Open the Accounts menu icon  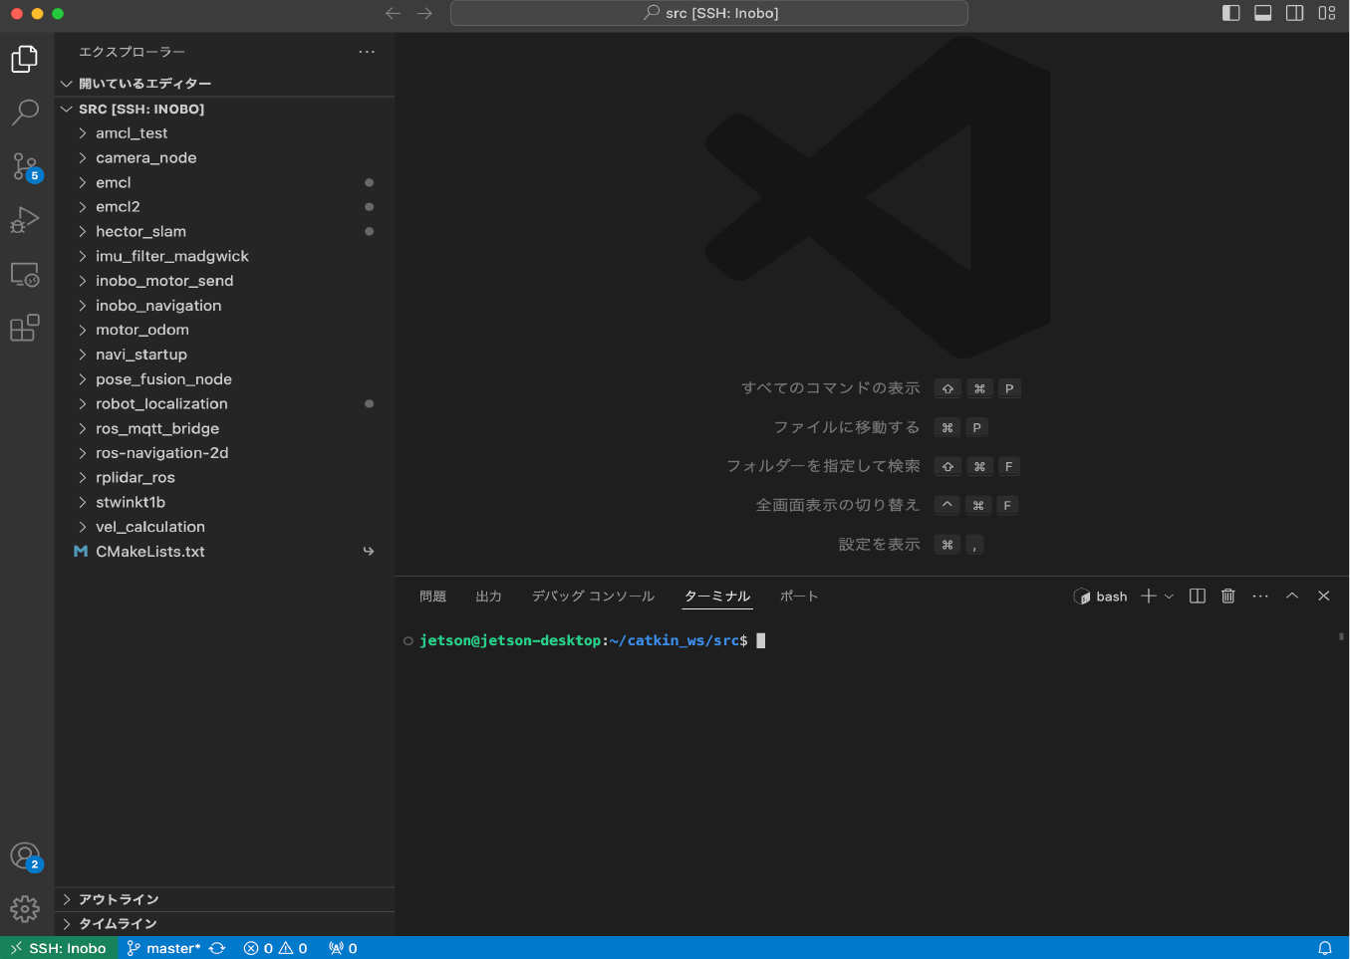(25, 856)
